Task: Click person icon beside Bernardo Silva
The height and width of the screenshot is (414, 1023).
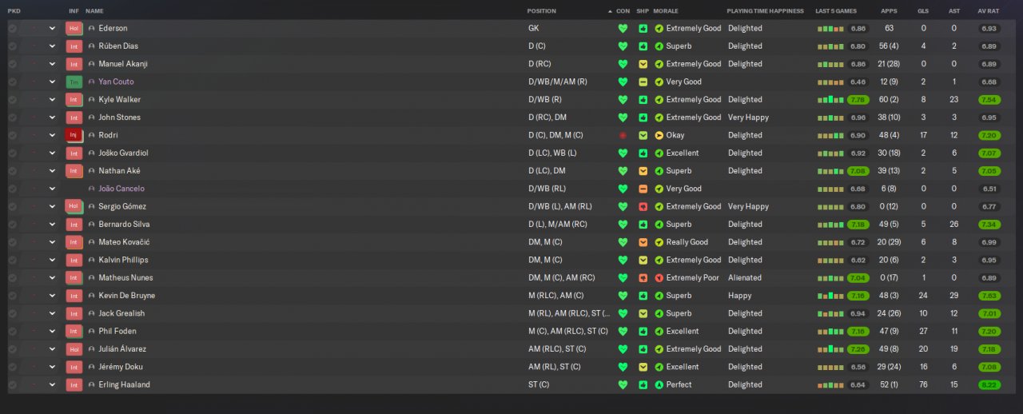Action: click(92, 225)
